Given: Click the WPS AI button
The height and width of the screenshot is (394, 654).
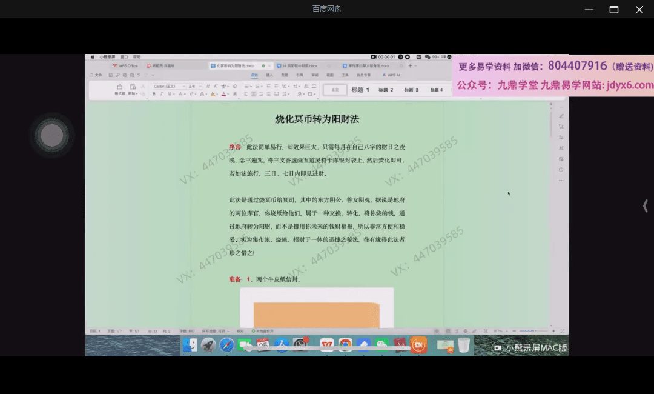Looking at the screenshot, I should point(392,75).
